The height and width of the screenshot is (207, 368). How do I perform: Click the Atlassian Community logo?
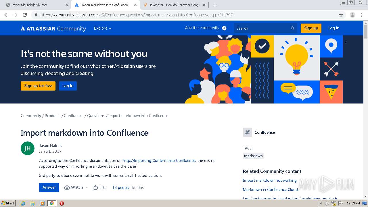point(53,28)
